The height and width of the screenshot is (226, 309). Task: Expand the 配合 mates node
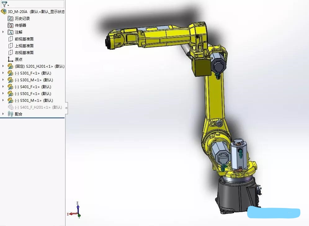(3, 114)
